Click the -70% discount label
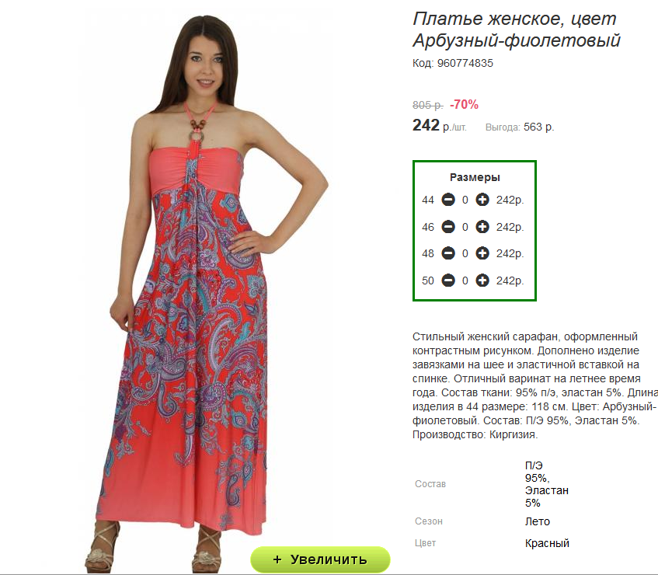Screen dimensions: 658x575 click(x=464, y=104)
